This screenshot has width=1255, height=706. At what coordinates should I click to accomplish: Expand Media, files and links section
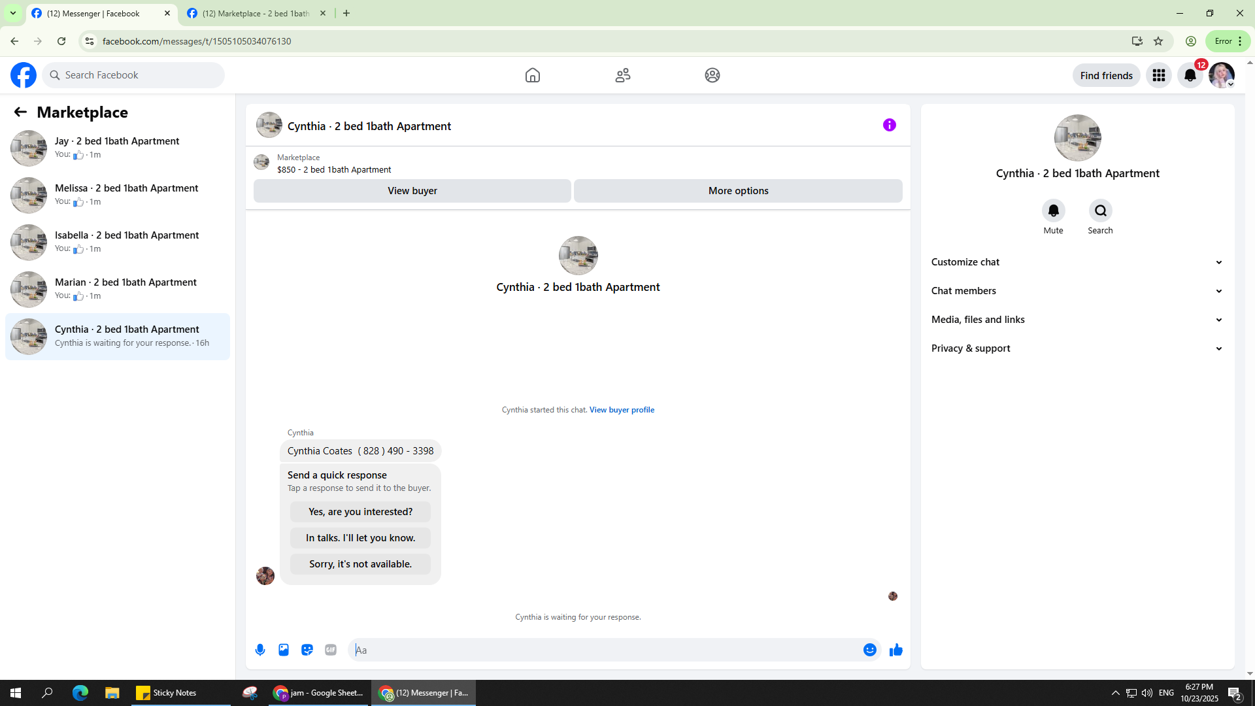(x=1077, y=320)
